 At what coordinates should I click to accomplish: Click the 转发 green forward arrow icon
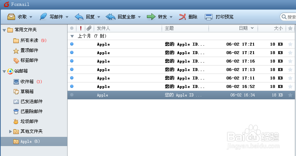click(151, 17)
